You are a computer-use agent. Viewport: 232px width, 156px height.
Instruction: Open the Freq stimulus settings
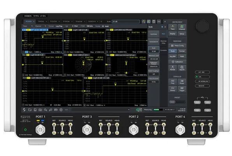point(172,82)
